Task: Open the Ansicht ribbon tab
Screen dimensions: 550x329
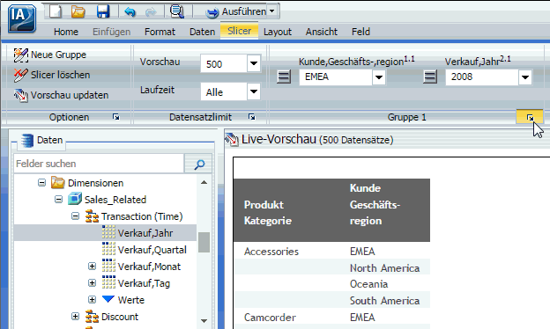Action: click(x=322, y=32)
